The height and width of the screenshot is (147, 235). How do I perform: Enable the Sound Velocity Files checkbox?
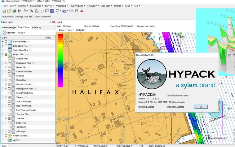click(9, 93)
